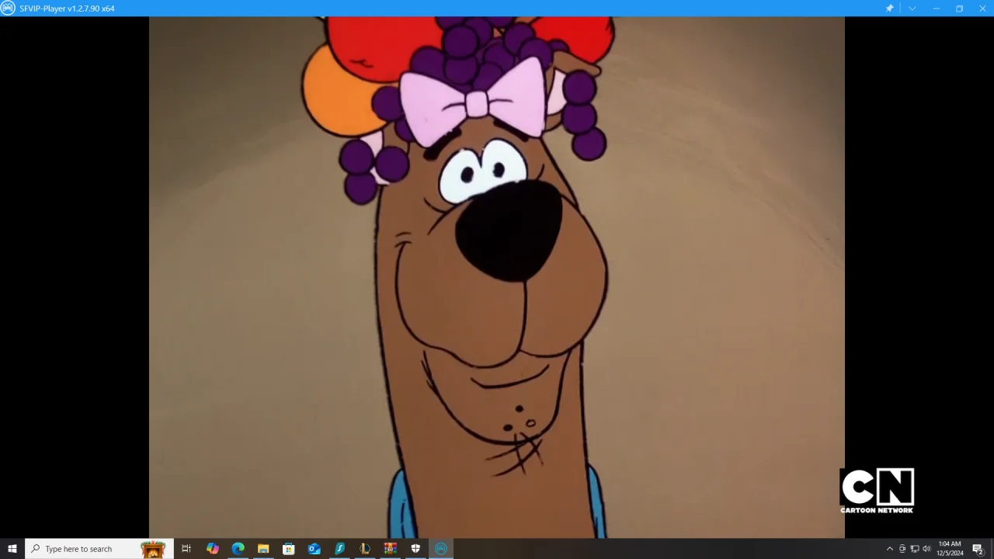994x559 pixels.
Task: Open WinRAR from the taskbar
Action: click(x=390, y=549)
